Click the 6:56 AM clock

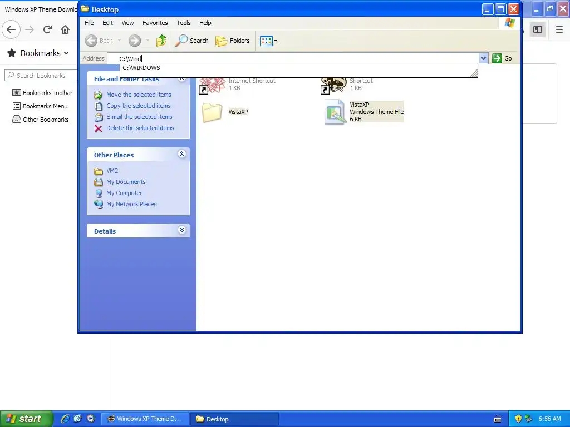(x=549, y=419)
